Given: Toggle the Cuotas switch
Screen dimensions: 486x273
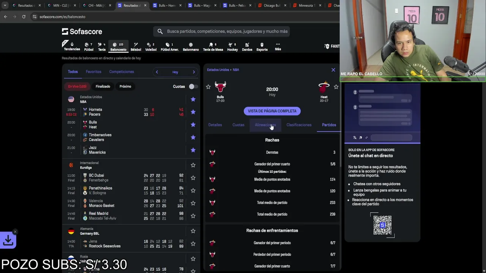Looking at the screenshot, I should pyautogui.click(x=193, y=86).
